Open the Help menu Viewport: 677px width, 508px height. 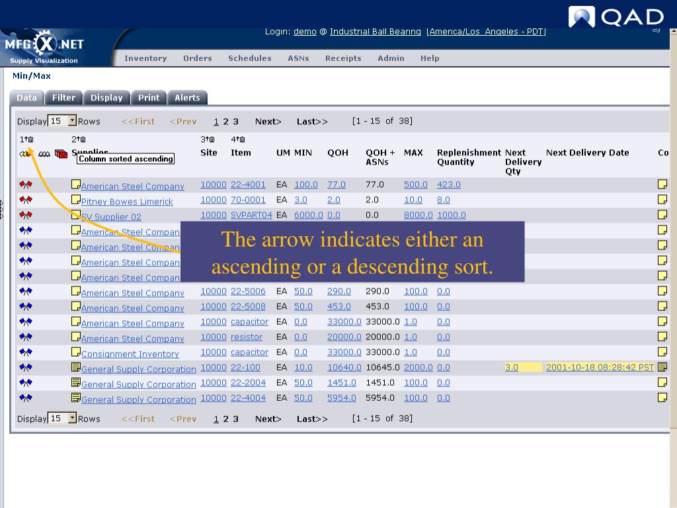430,58
